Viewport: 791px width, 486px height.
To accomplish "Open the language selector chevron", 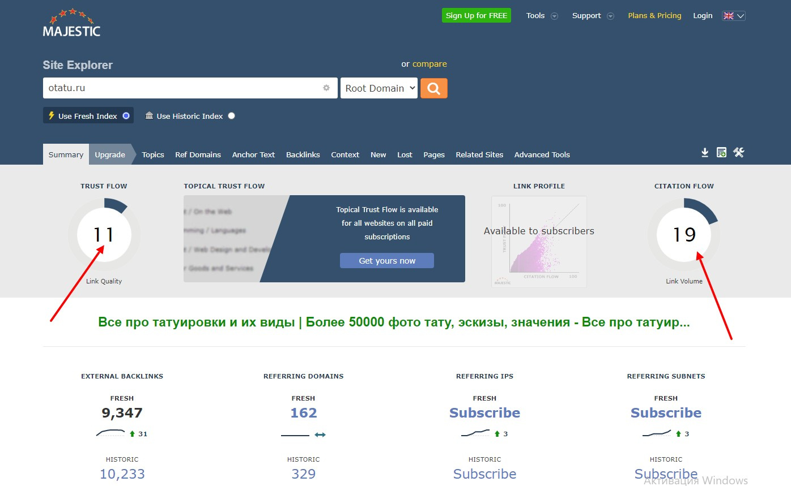I will [x=741, y=16].
